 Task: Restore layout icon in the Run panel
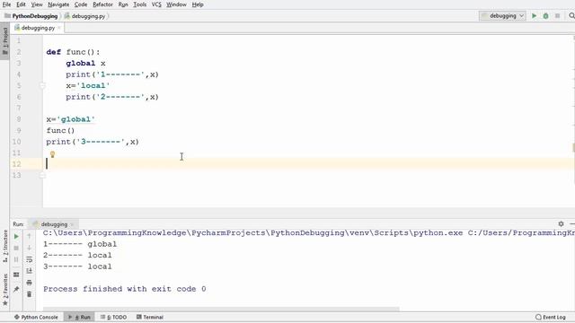point(16,275)
